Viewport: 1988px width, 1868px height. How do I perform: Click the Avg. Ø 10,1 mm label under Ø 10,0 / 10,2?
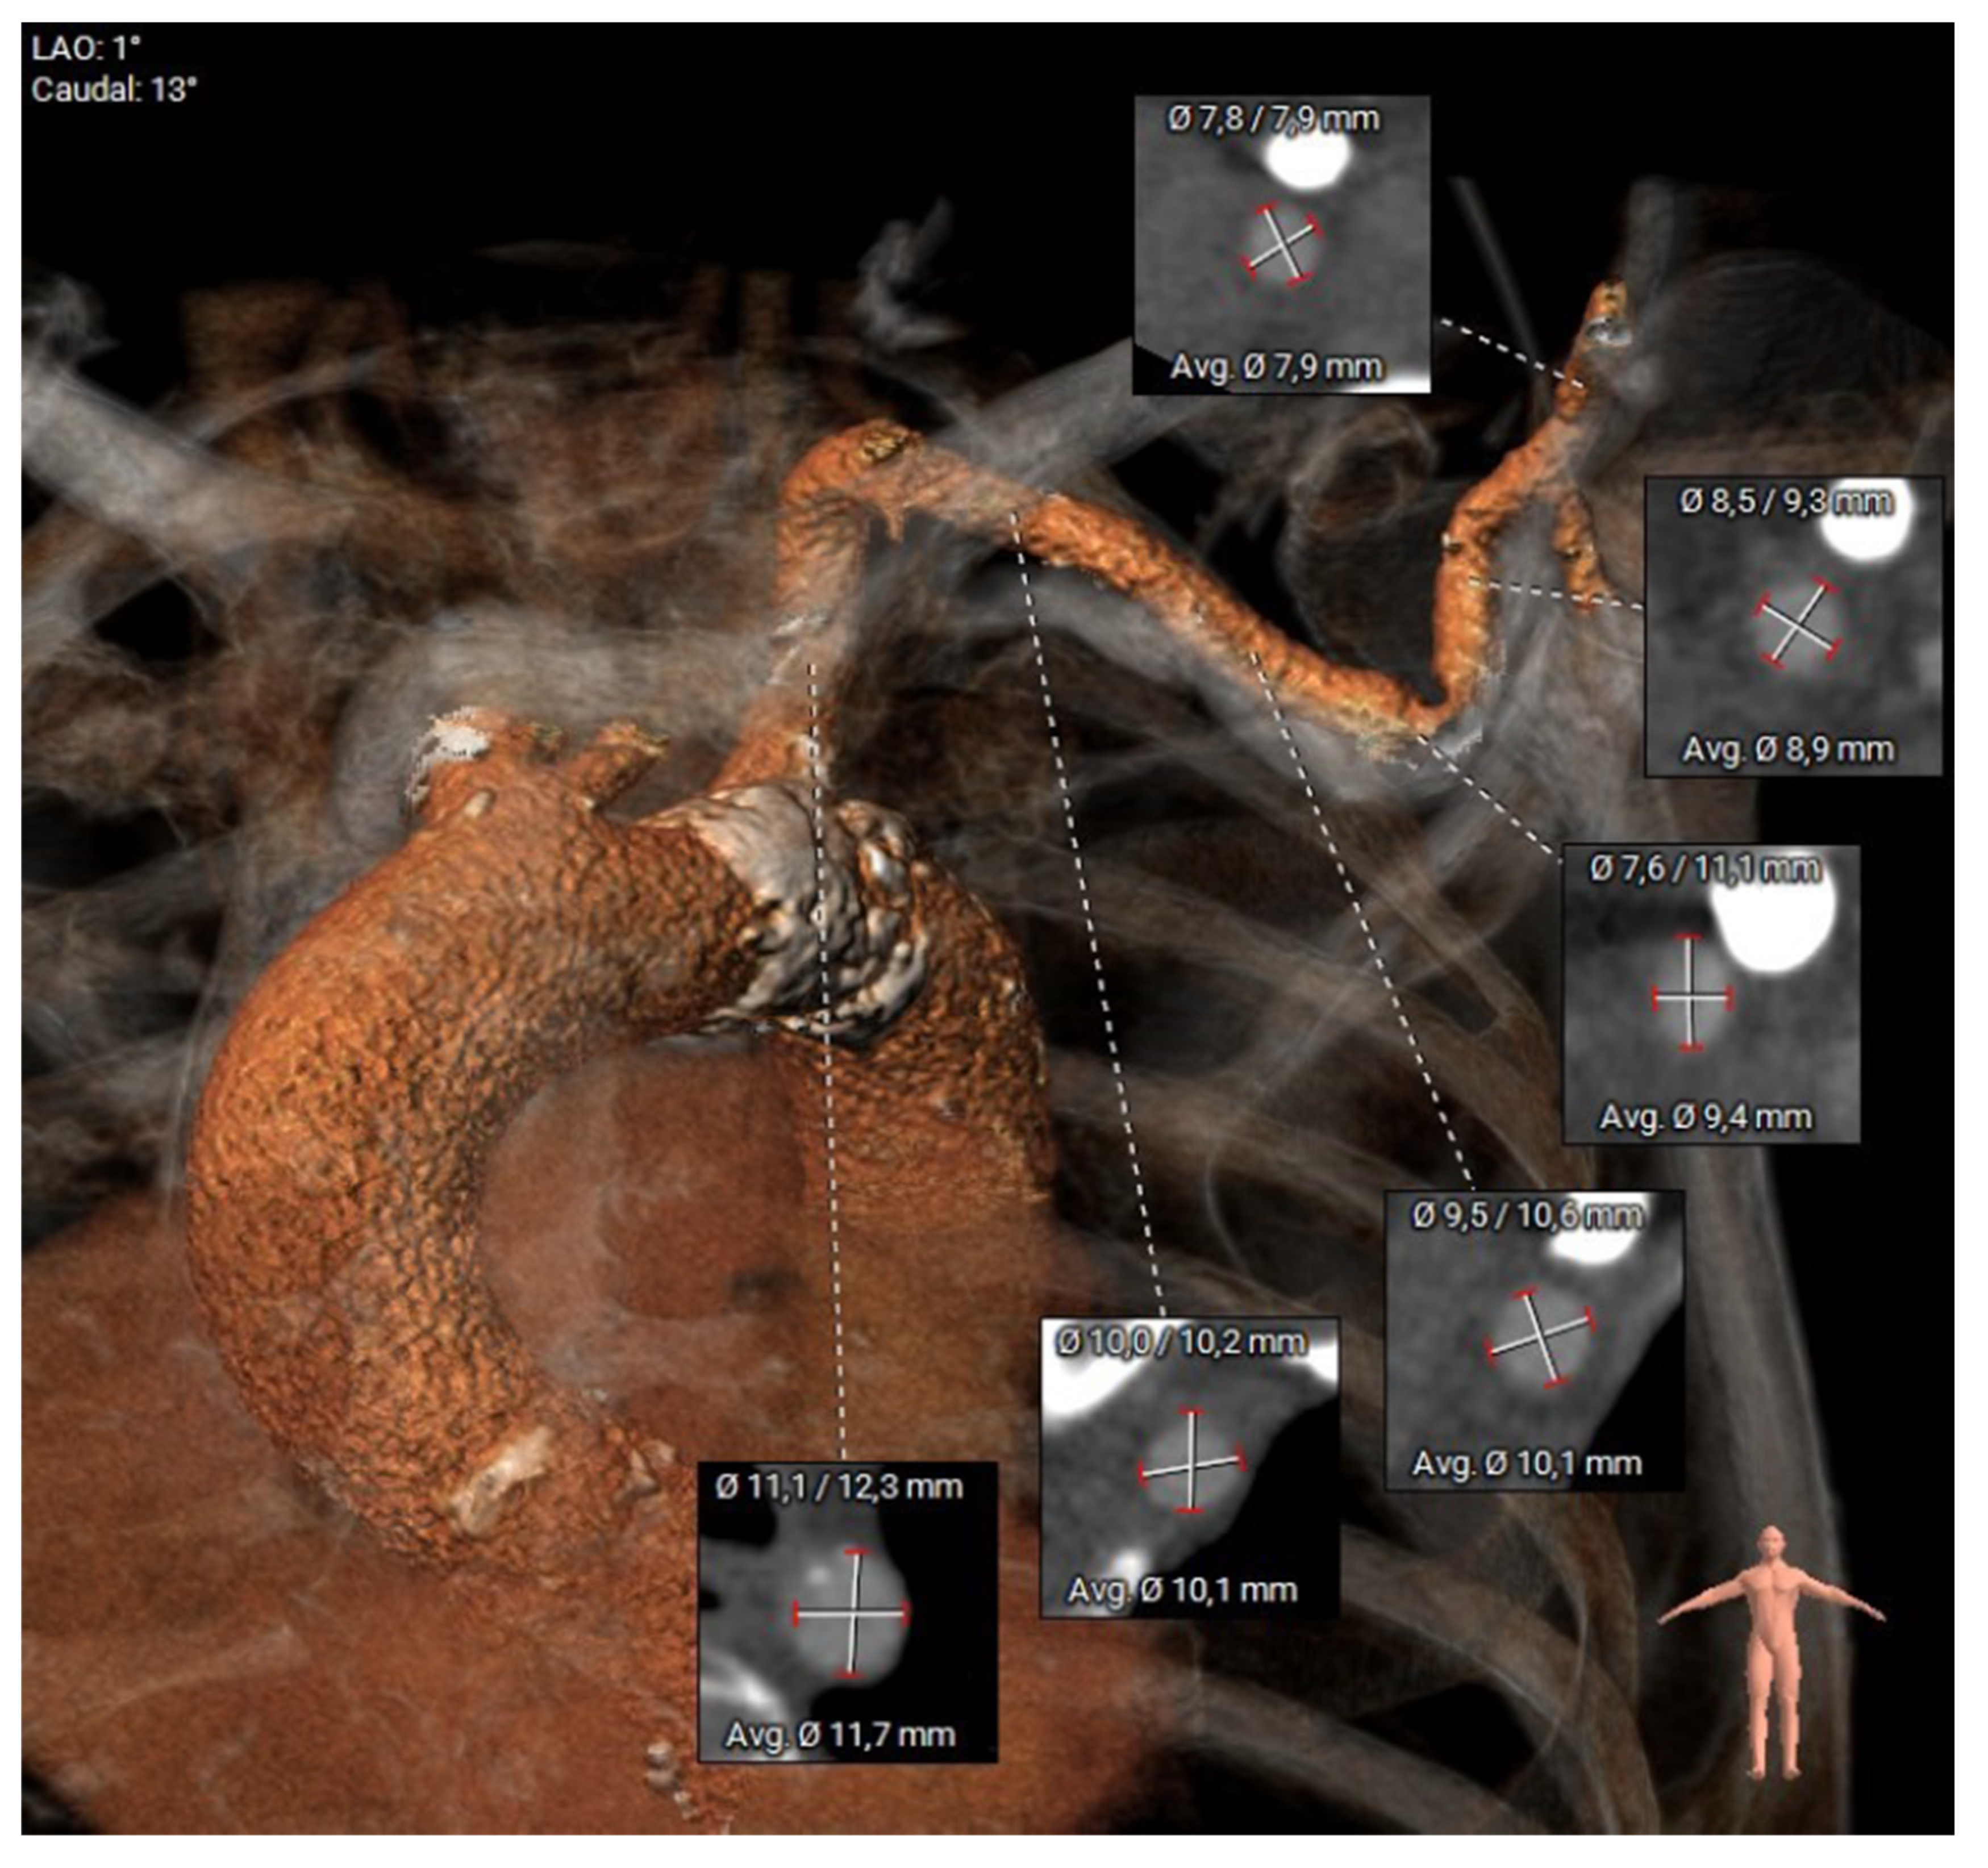pos(1183,1589)
